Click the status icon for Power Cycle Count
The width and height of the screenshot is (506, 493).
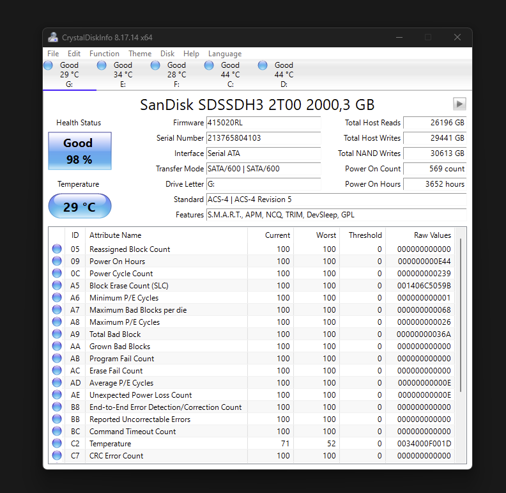(x=57, y=273)
